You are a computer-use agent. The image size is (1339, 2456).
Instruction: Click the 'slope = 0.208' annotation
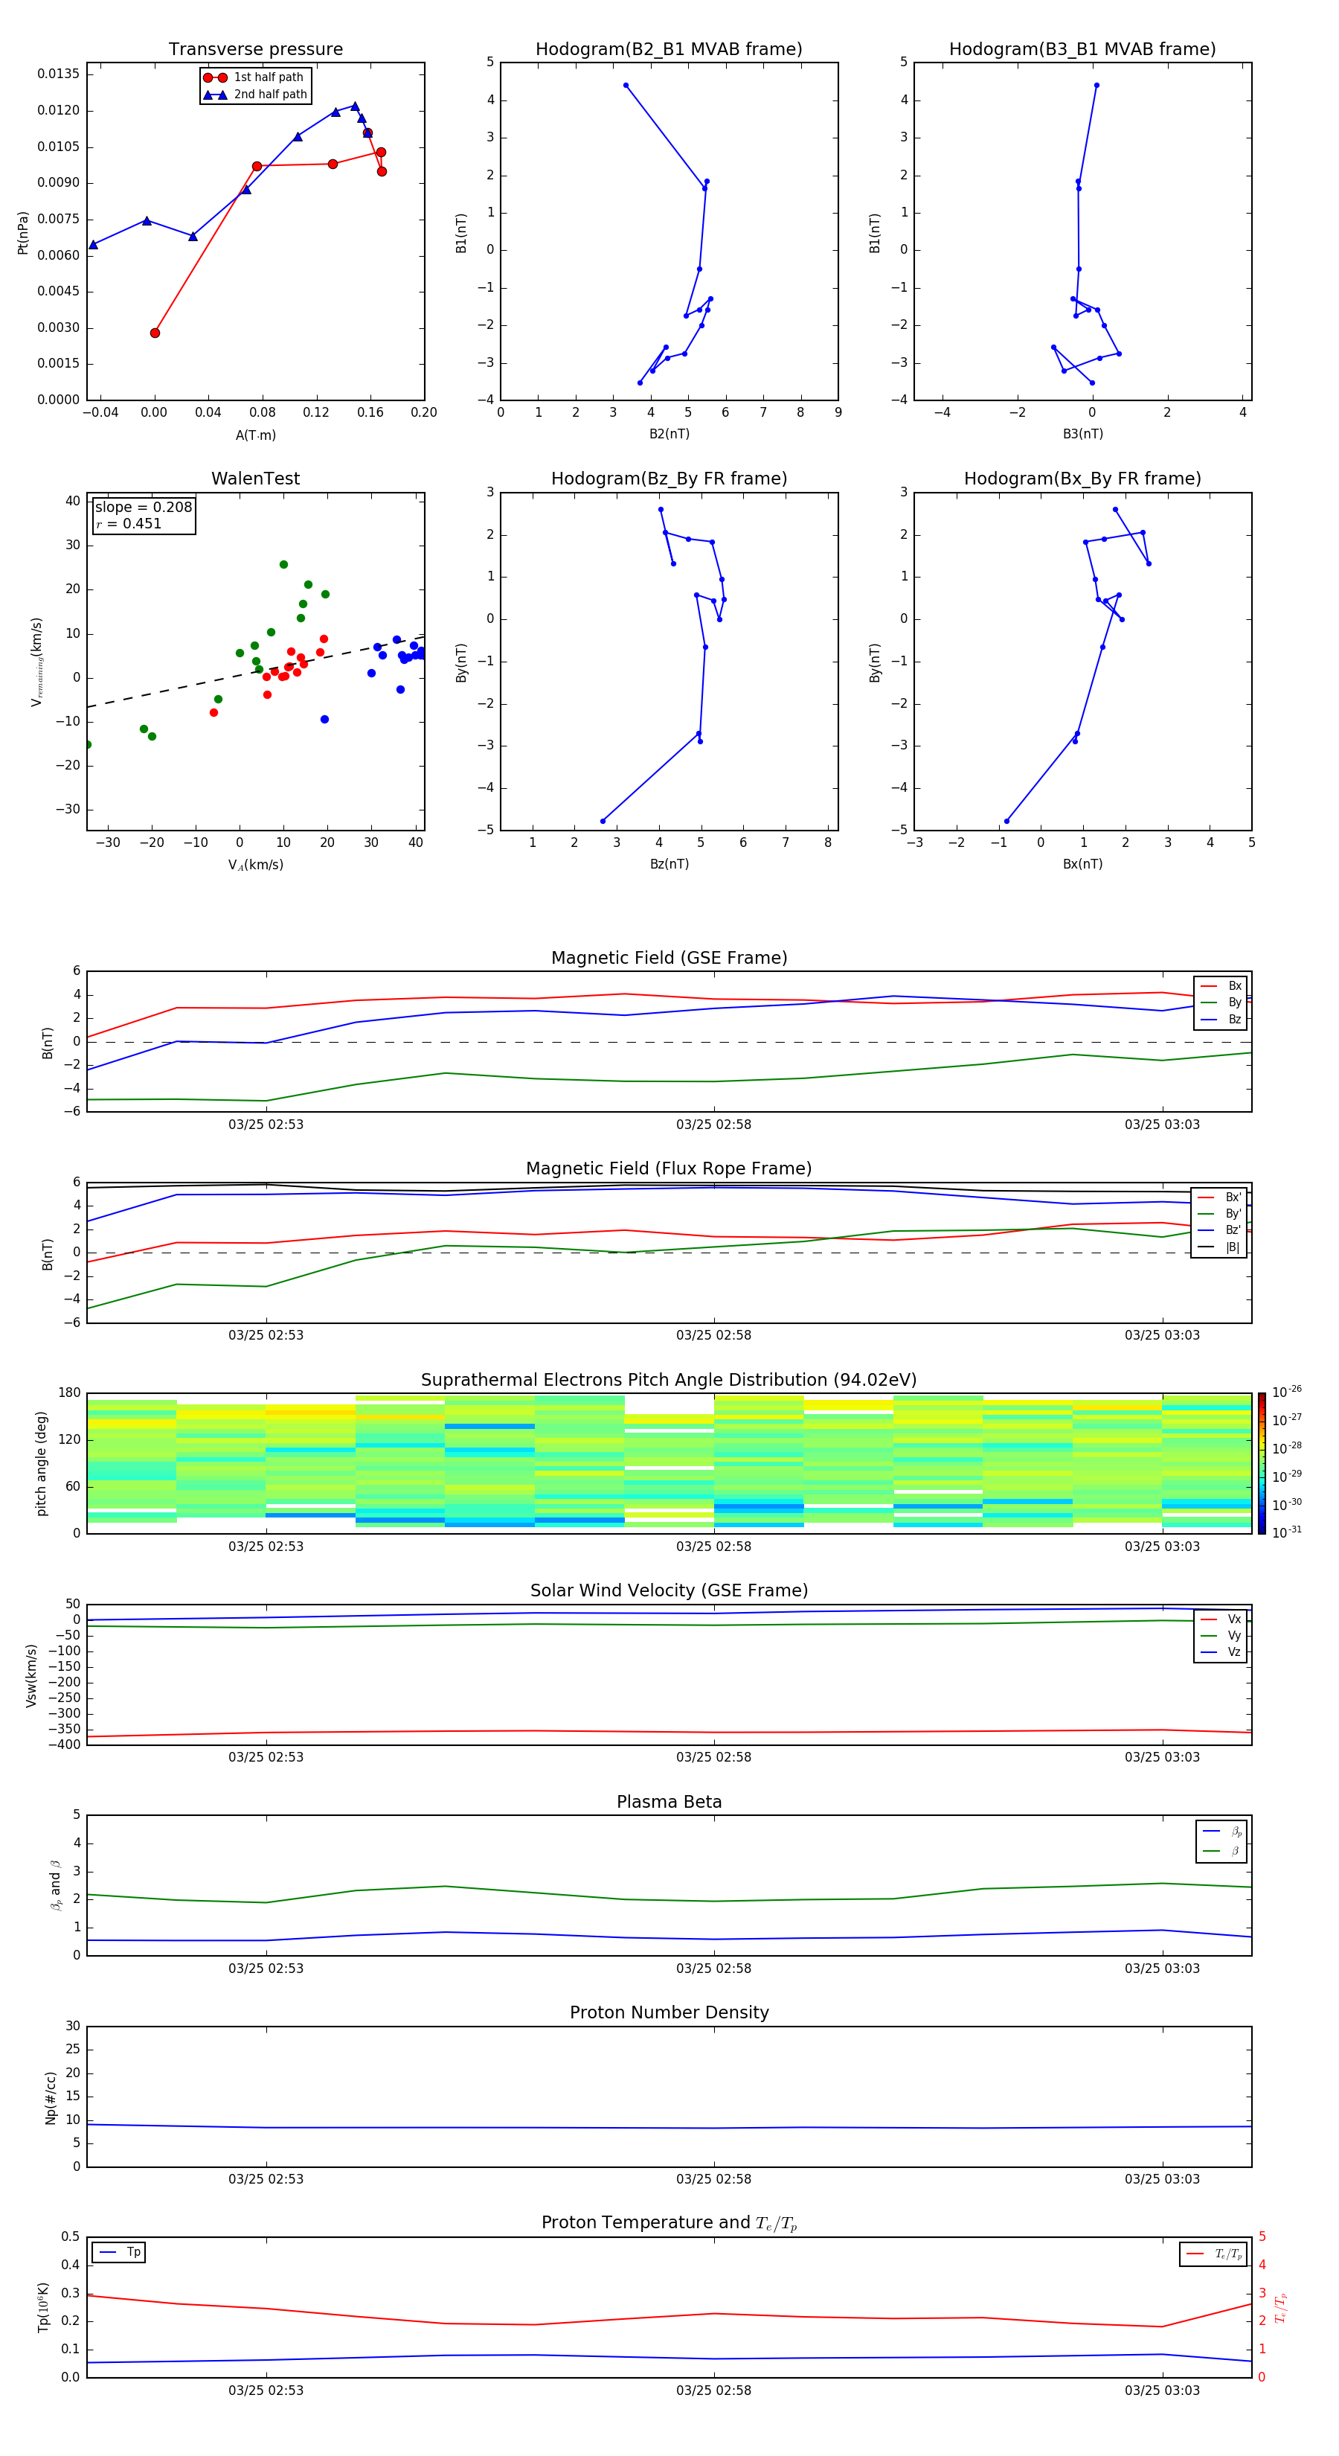tap(143, 508)
